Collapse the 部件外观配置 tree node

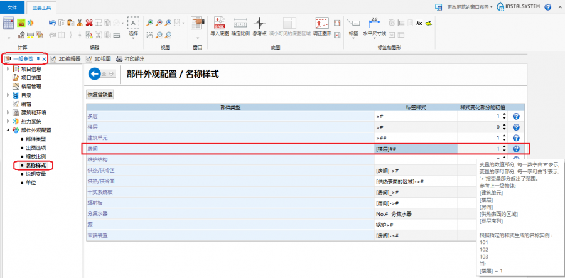tap(8, 130)
